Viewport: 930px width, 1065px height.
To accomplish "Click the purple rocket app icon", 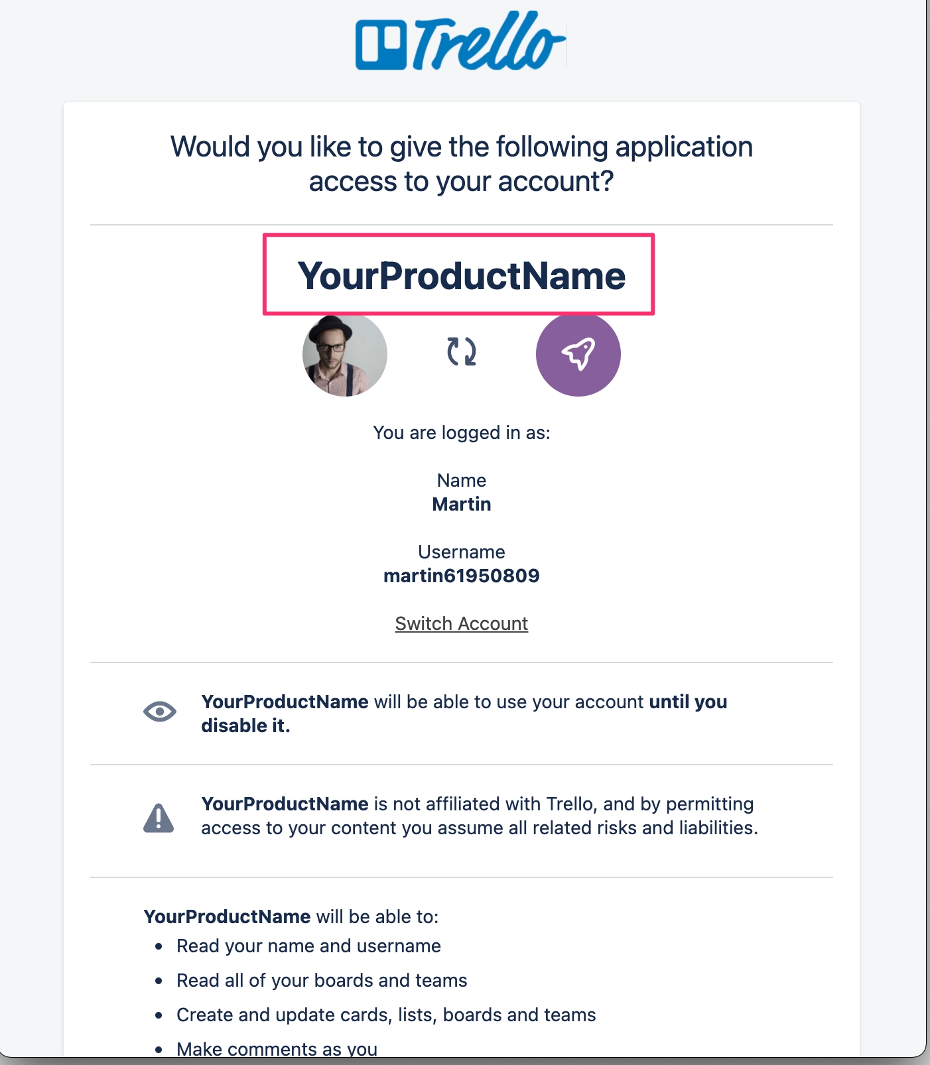I will pos(578,354).
